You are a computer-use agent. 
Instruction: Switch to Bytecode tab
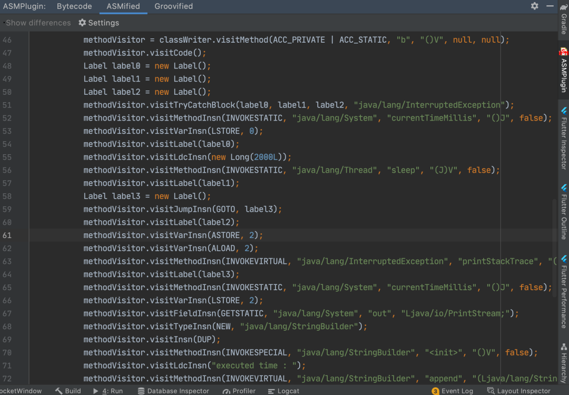click(x=74, y=6)
